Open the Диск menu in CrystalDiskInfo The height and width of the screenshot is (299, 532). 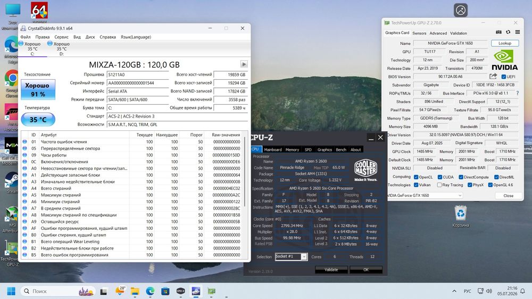(x=90, y=37)
